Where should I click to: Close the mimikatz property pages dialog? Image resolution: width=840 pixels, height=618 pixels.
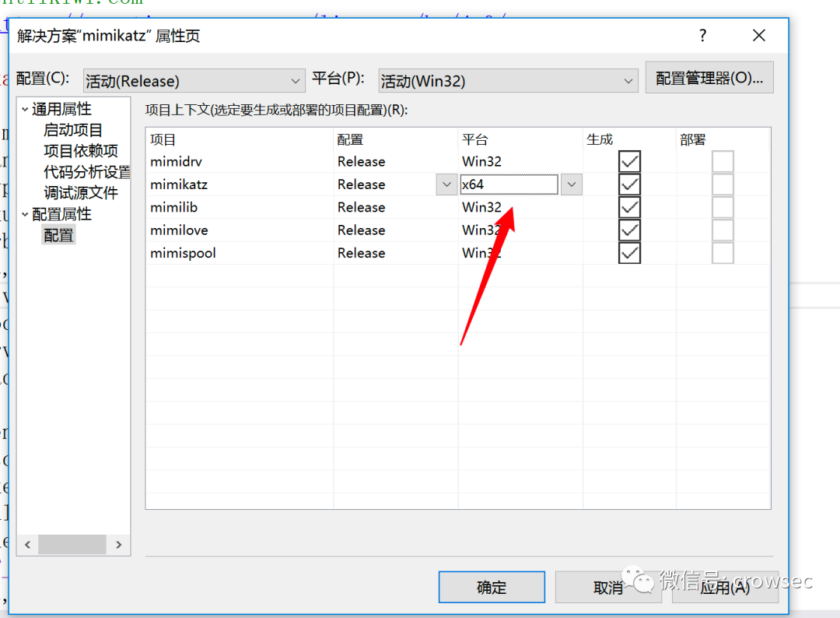(x=758, y=36)
